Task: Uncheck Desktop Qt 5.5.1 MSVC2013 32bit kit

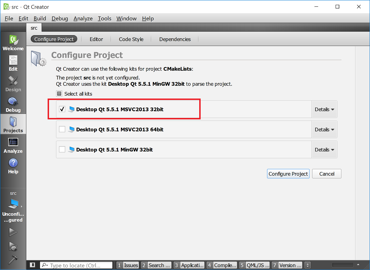Action: (x=62, y=109)
